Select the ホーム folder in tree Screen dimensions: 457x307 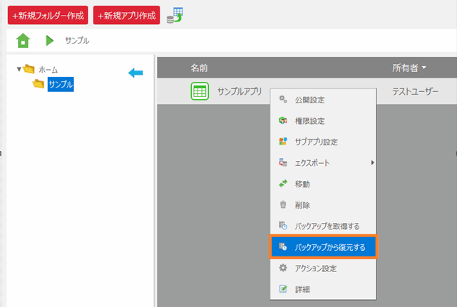[x=48, y=70]
